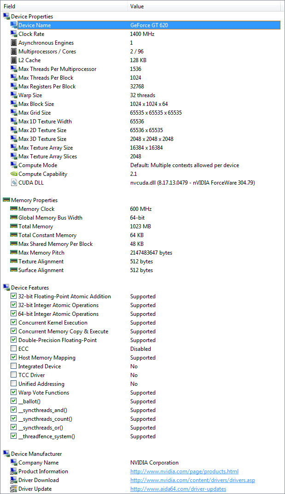Toggle the __ballot() checkbox
This screenshot has height=494, width=285.
click(x=13, y=401)
